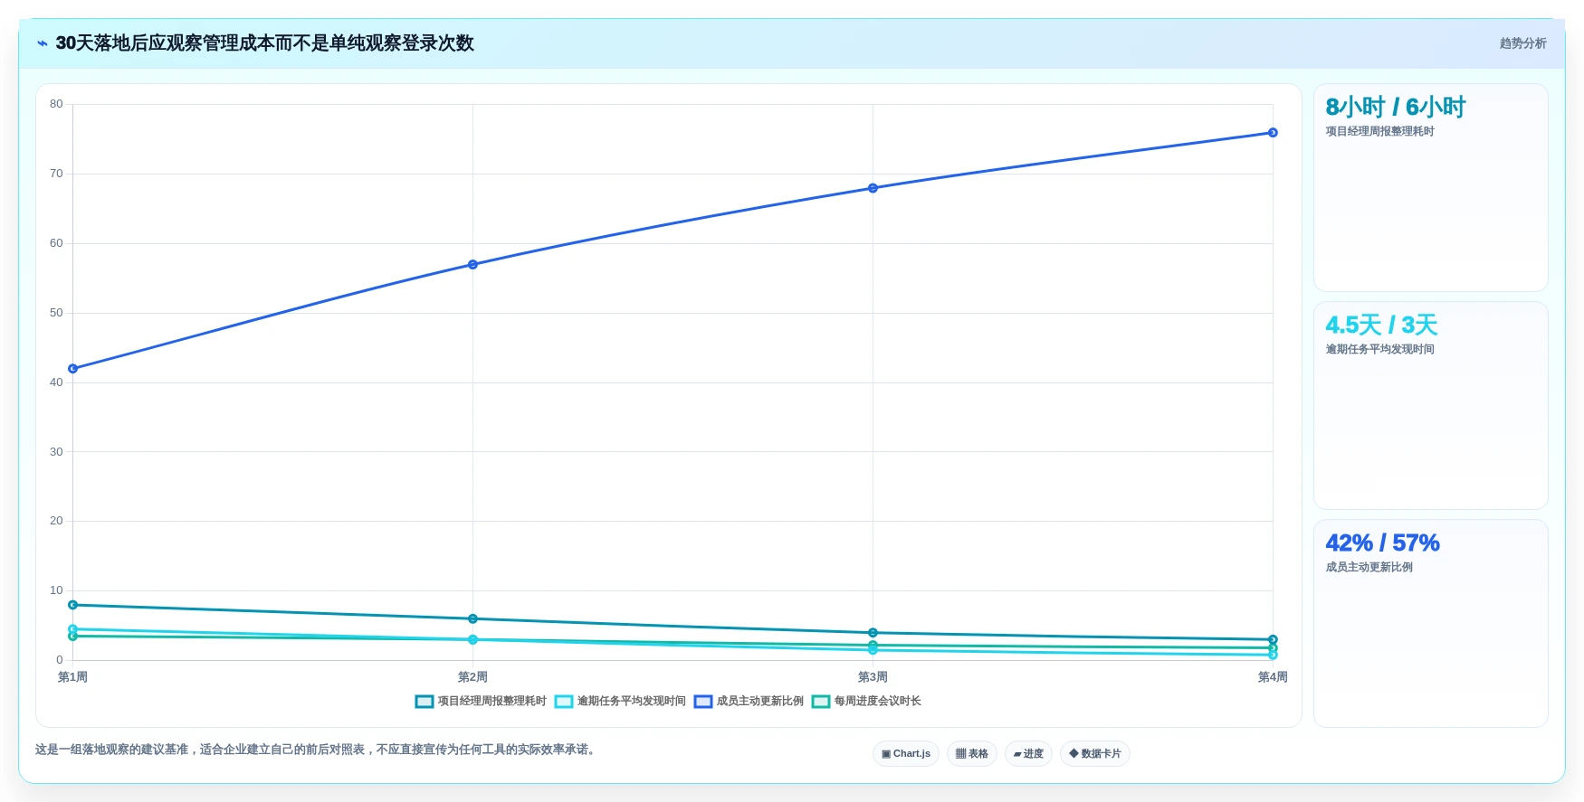
Task: Toggle the 逾期任务平均发现时间 legend swatch
Action: coord(564,702)
